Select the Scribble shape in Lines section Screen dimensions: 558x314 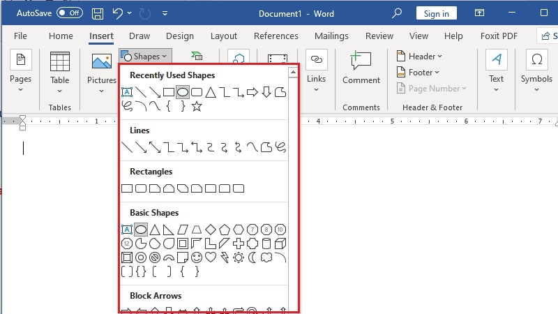tap(280, 147)
